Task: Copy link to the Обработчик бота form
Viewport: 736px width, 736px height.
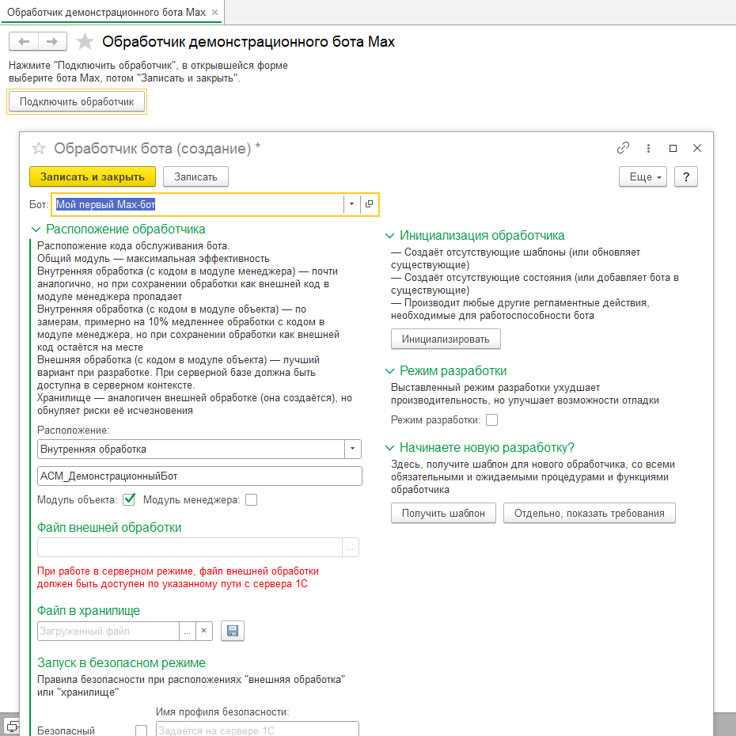Action: click(623, 148)
